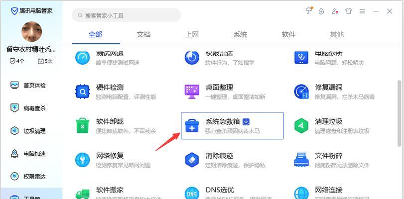Open the 软件搬家 truck icon

tap(83, 194)
